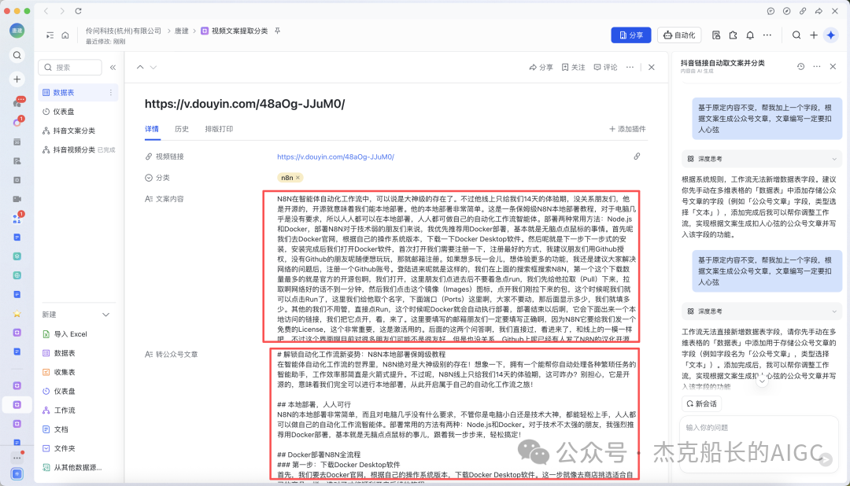This screenshot has height=486, width=850.
Task: Click the header plus icon at top right
Action: [x=814, y=35]
